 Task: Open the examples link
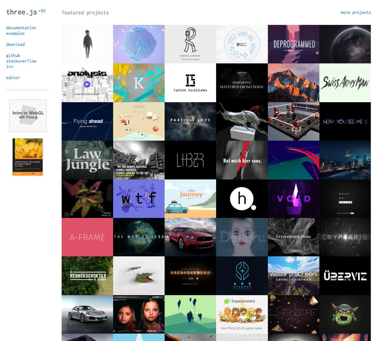point(15,33)
